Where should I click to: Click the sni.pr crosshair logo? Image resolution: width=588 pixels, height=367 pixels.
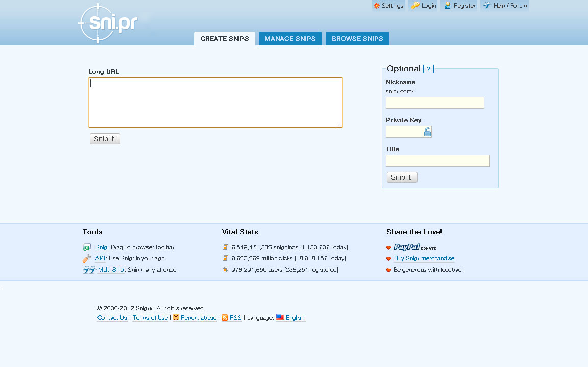108,23
